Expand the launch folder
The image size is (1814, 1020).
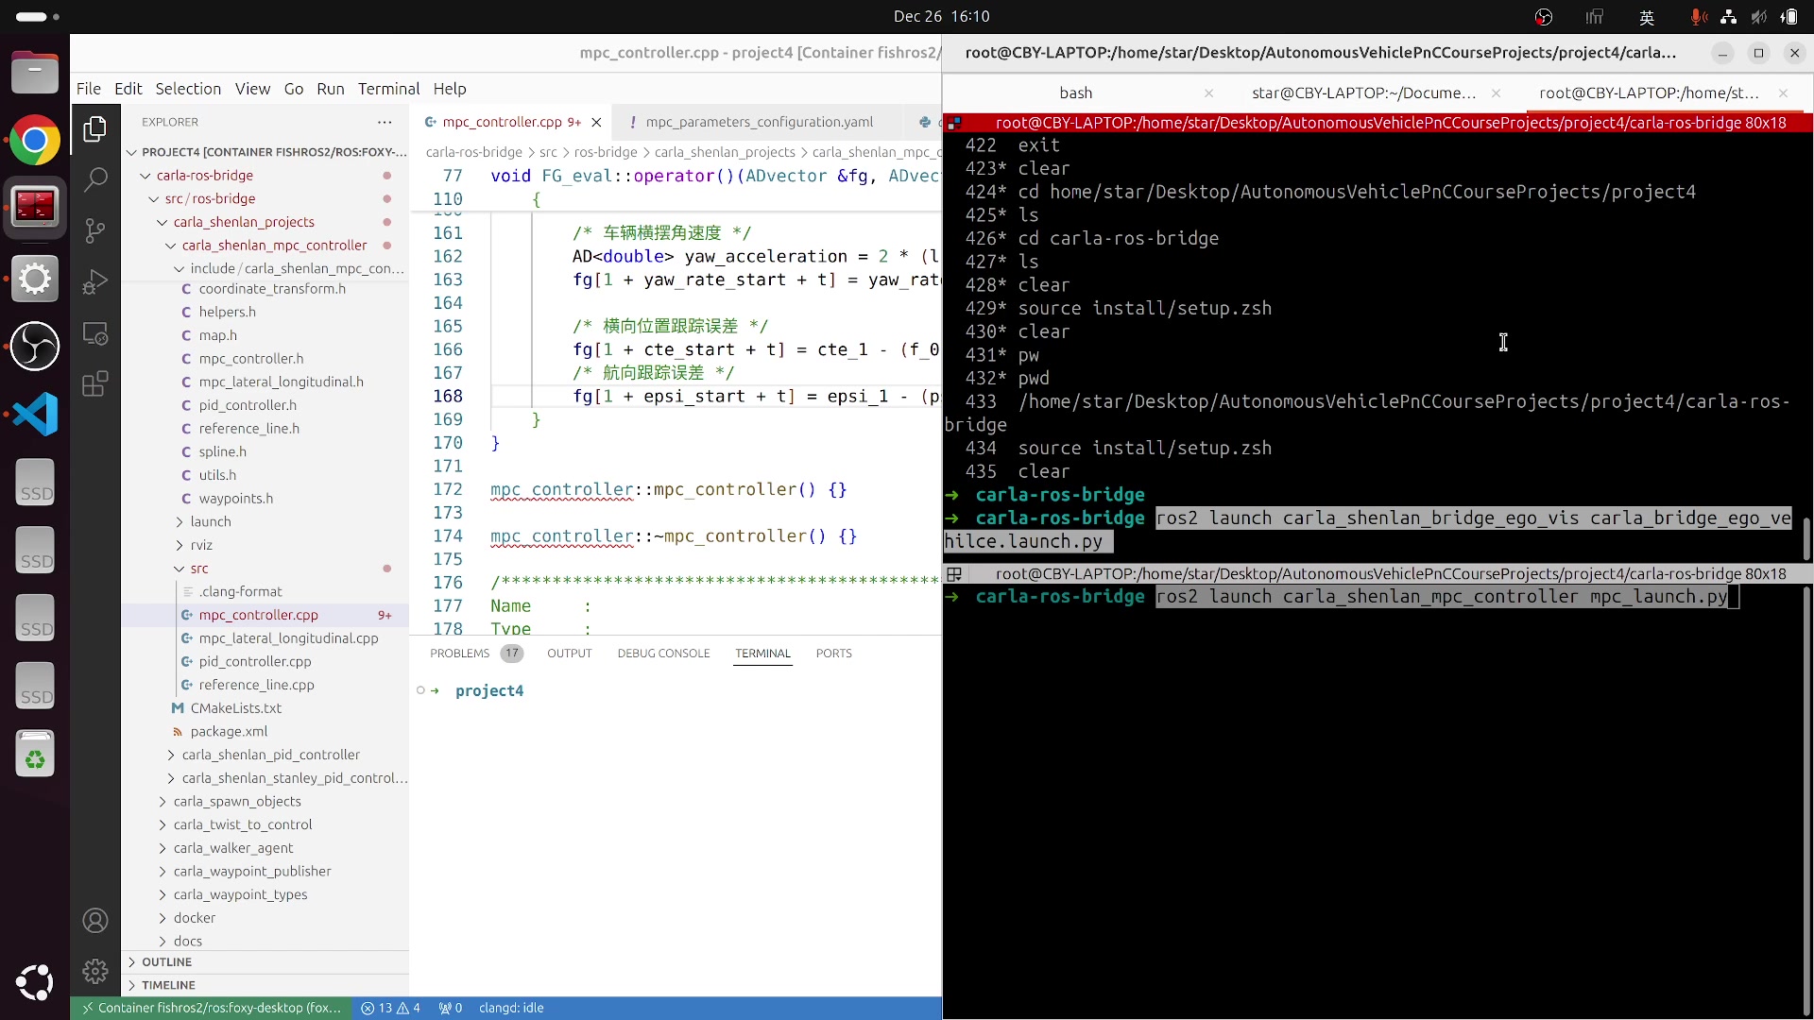(210, 521)
